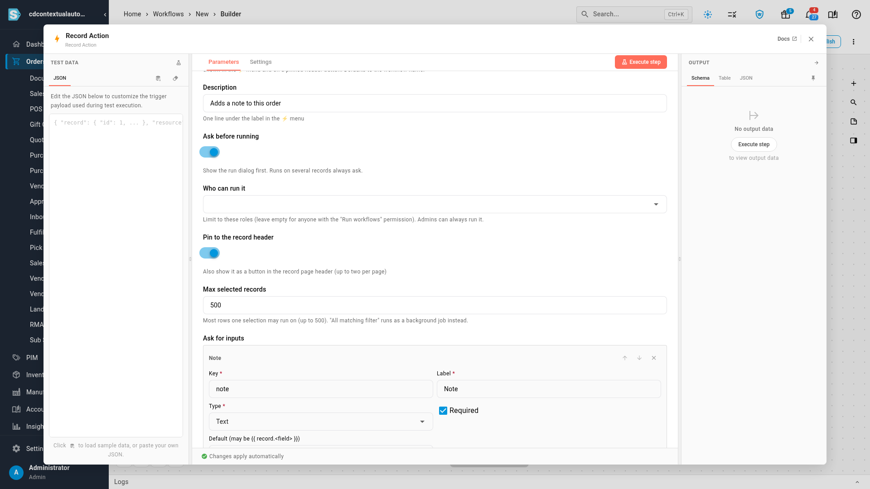Select the Parameters tab
Viewport: 870px width, 489px height.
pos(223,62)
